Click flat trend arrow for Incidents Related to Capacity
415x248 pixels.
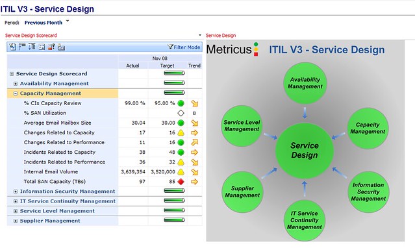click(195, 152)
